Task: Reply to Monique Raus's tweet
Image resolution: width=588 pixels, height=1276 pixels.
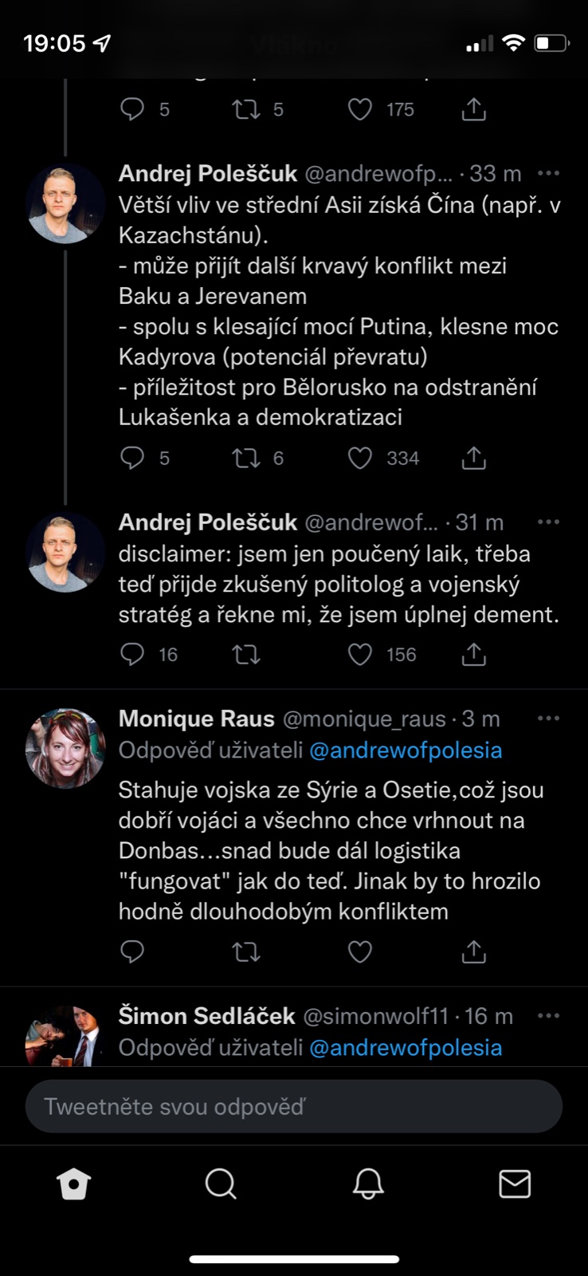Action: [132, 951]
